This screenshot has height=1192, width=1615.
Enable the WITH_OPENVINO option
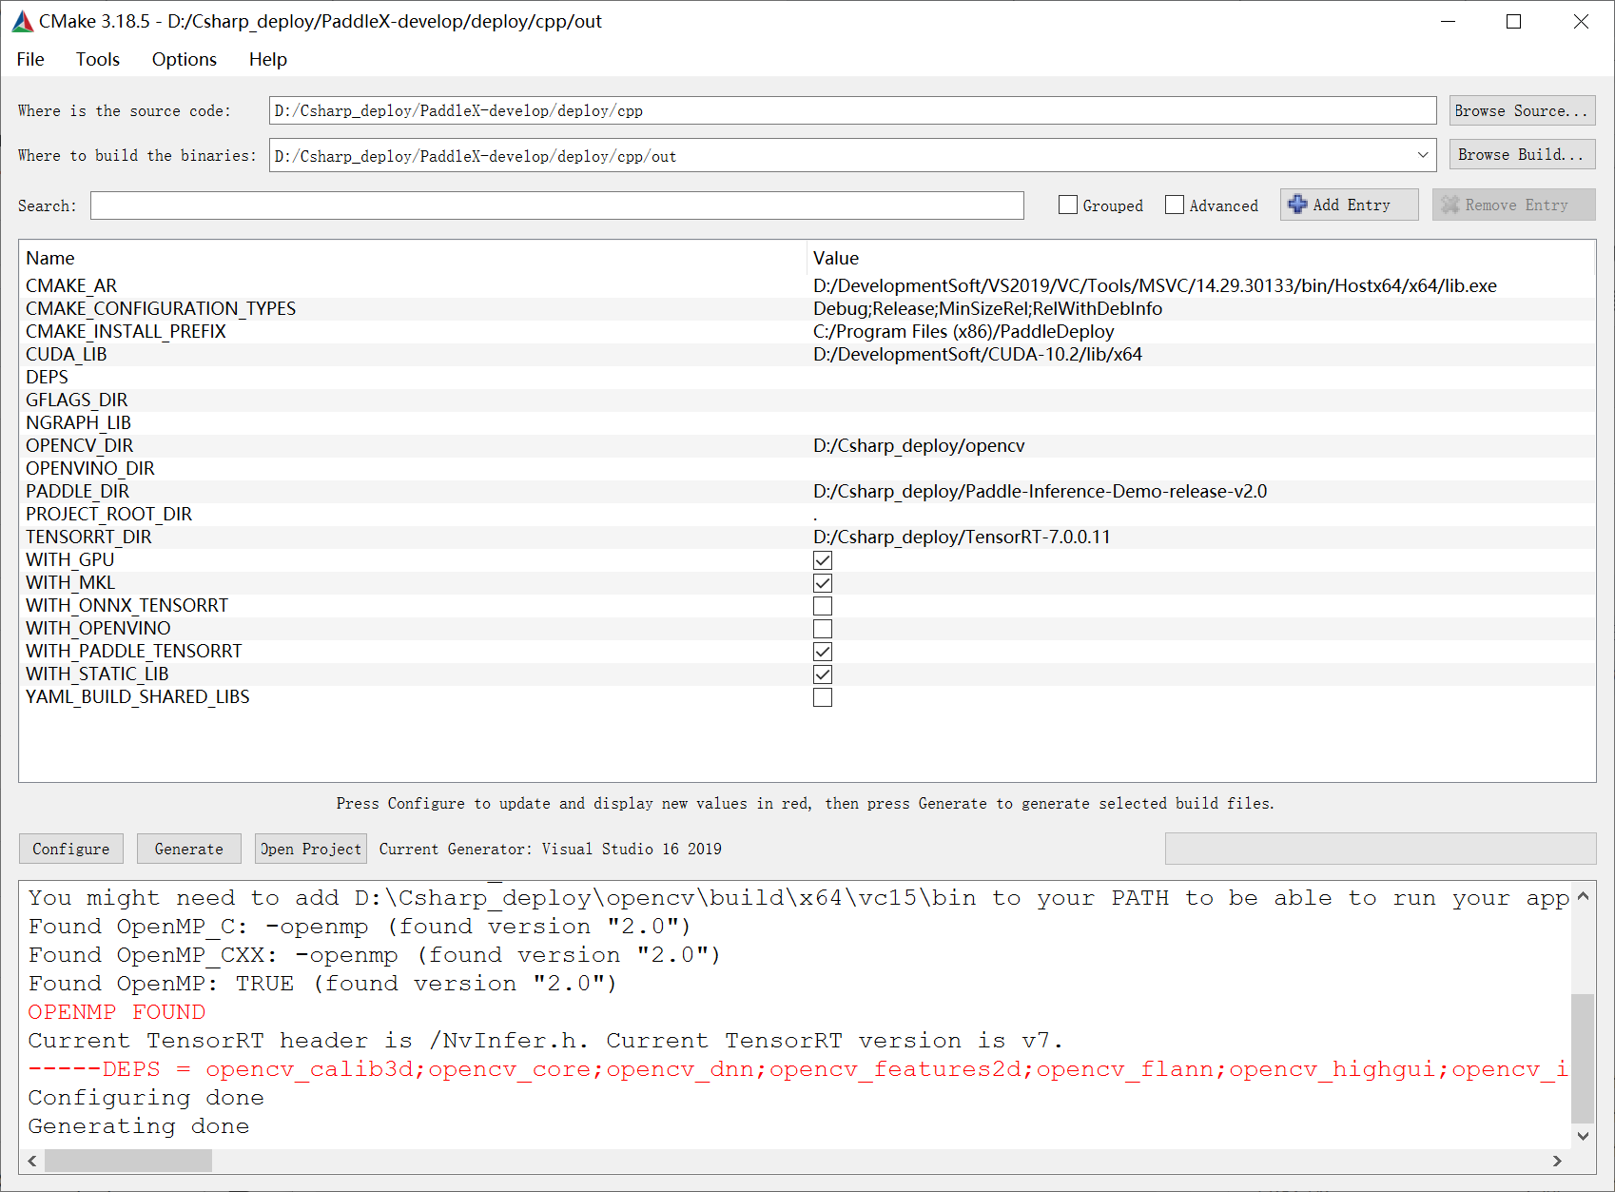click(x=822, y=629)
